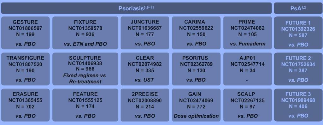Image resolution: width=323 pixels, height=125 pixels.
Task: Select the AJP01 N = 34 card
Action: coord(248,69)
